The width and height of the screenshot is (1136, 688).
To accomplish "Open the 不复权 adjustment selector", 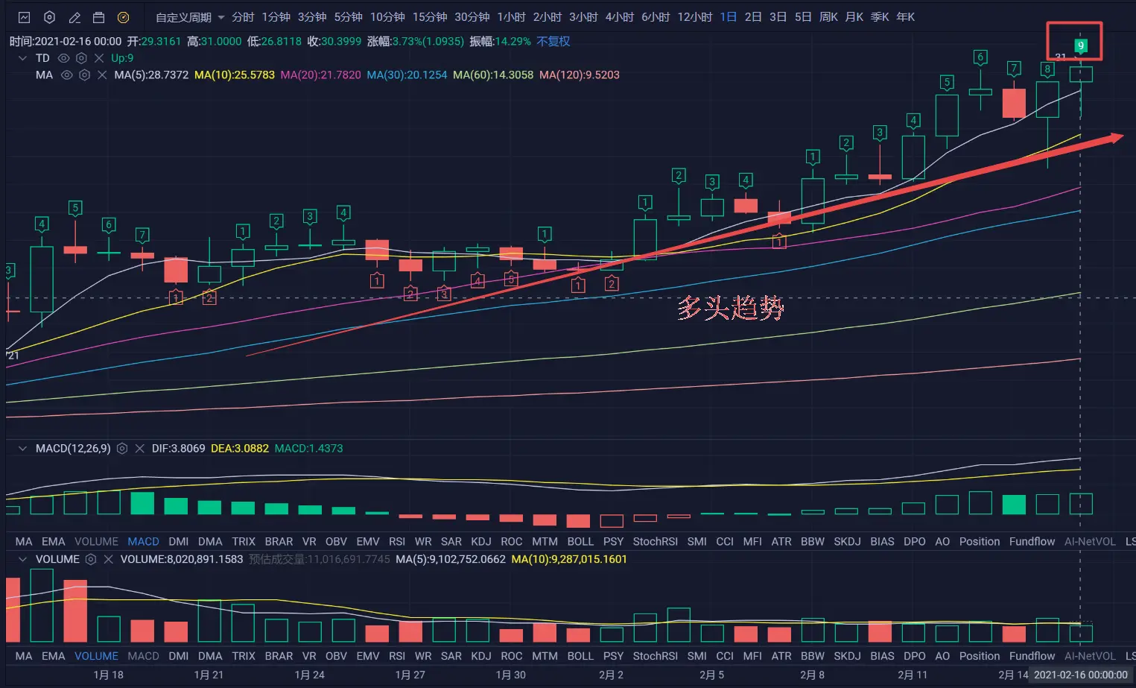I will pyautogui.click(x=553, y=42).
